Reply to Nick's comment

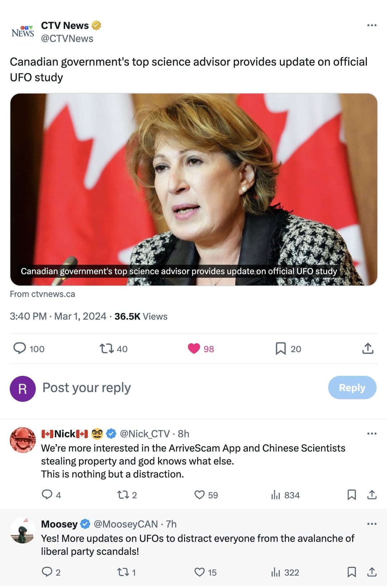[x=47, y=495]
